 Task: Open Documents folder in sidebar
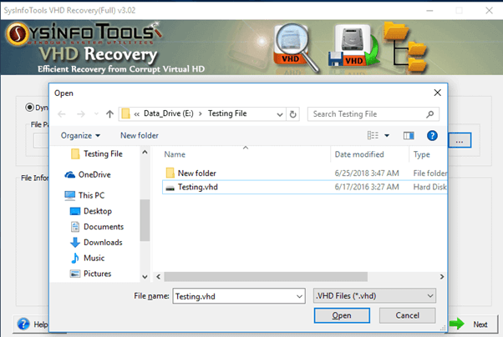97,227
